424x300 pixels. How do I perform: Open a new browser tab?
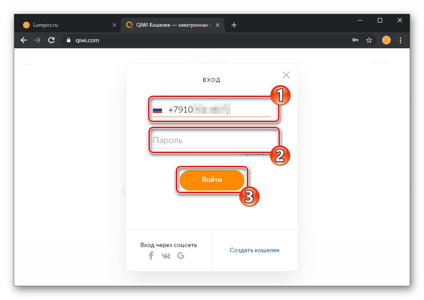[234, 25]
